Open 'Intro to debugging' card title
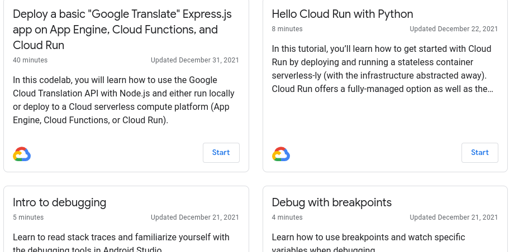514x252 pixels. click(59, 202)
